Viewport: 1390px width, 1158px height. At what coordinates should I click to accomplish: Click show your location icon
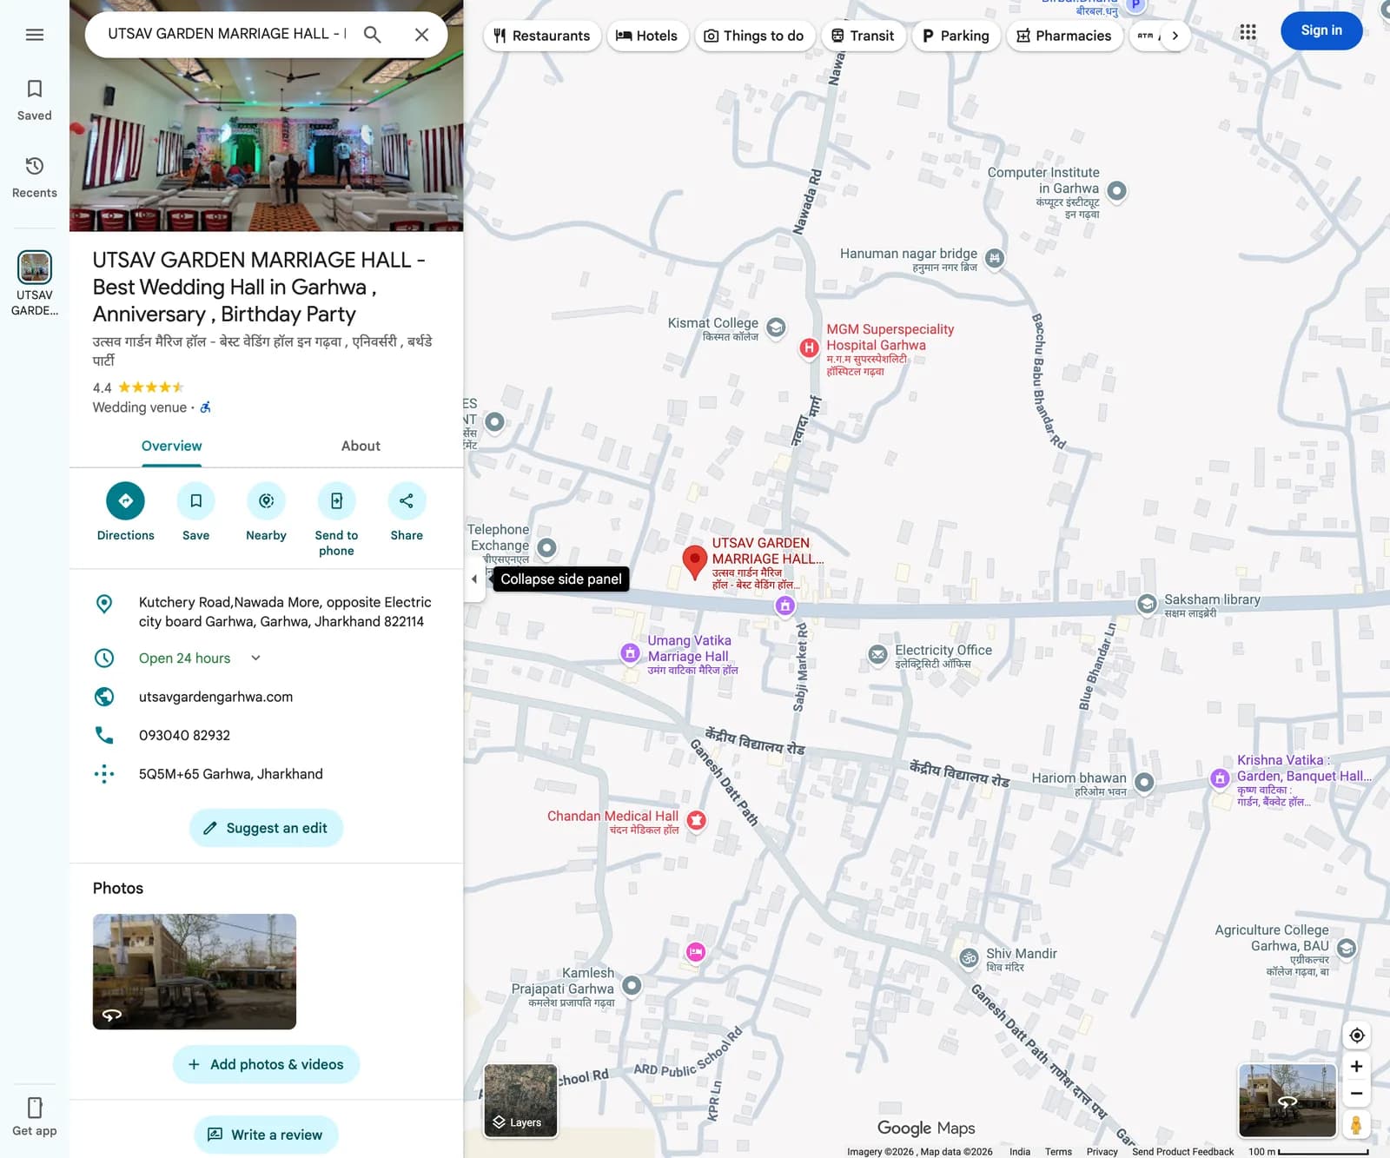[x=1357, y=1036]
